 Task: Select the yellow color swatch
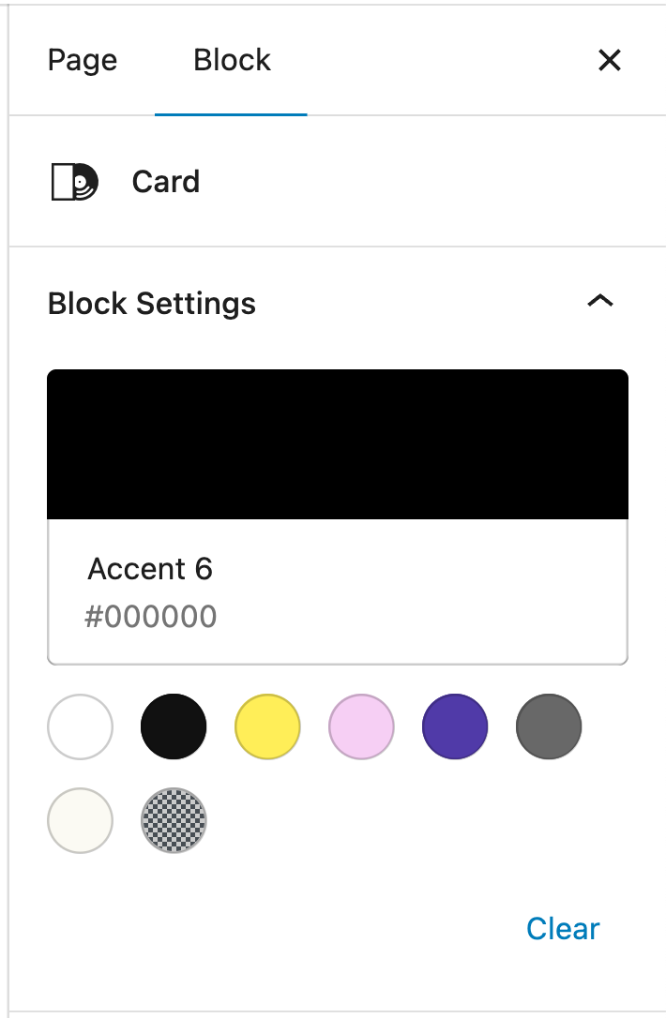tap(267, 726)
